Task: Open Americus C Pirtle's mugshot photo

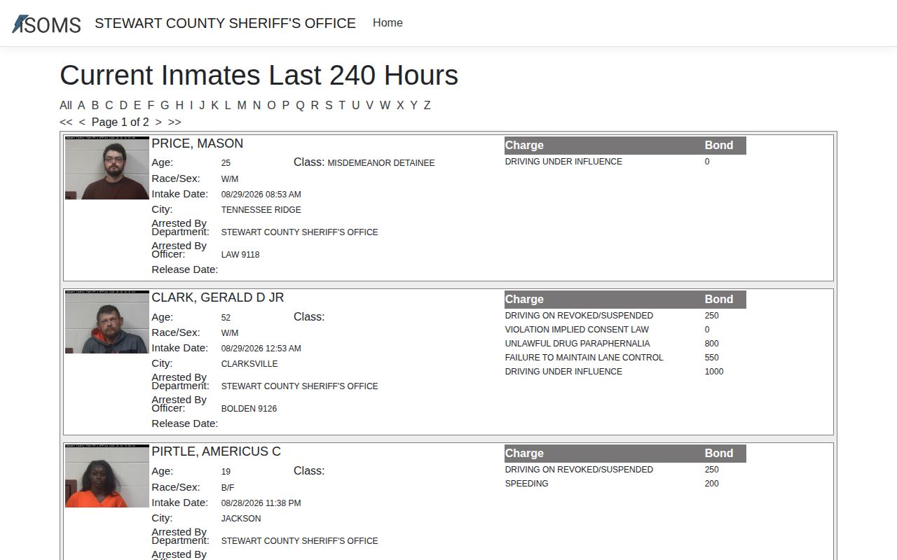Action: pyautogui.click(x=107, y=476)
